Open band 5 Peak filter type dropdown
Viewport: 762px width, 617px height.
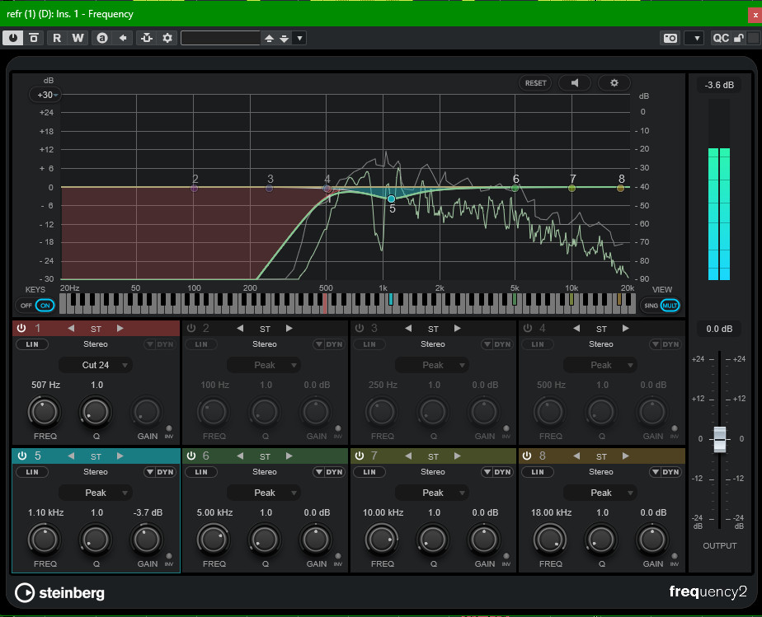(96, 493)
